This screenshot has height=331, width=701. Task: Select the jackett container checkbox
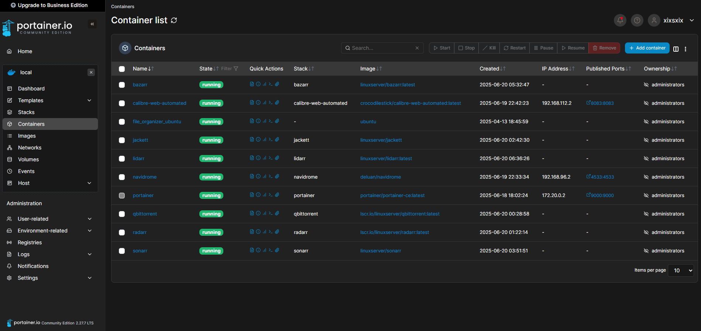pyautogui.click(x=122, y=140)
